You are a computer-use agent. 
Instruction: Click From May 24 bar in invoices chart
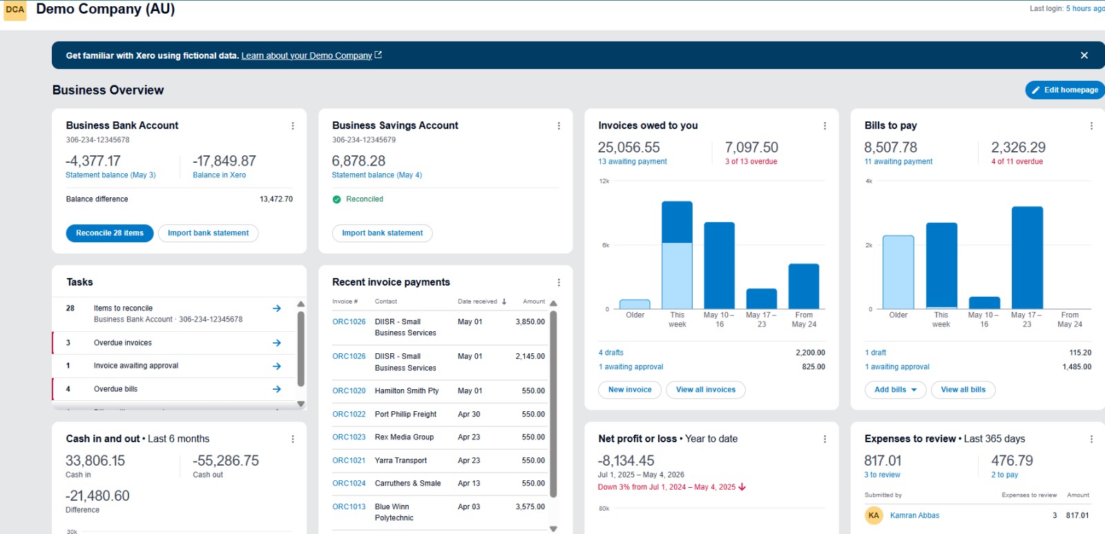pos(804,286)
